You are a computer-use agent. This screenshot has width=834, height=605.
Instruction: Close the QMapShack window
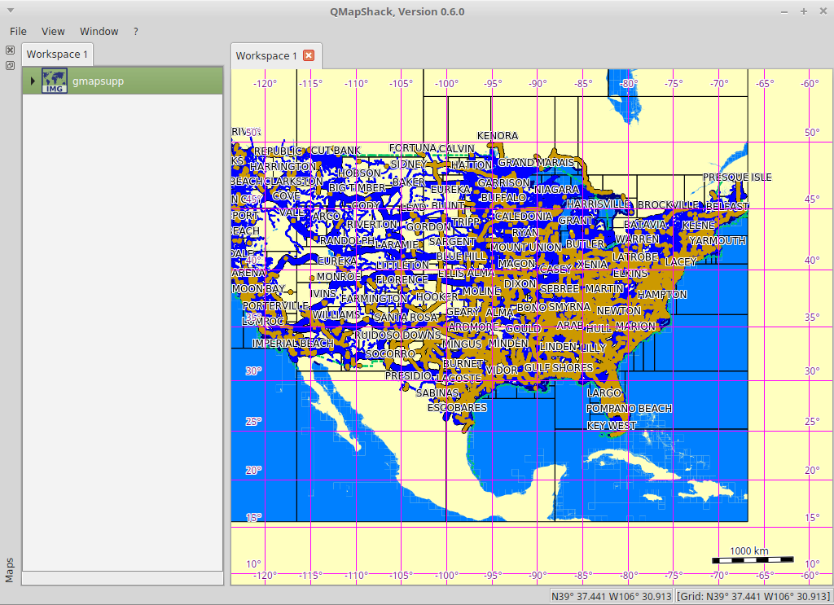[823, 11]
